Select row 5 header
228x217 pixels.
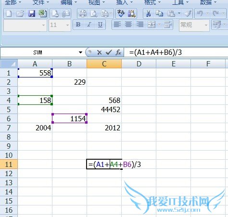(x=9, y=110)
